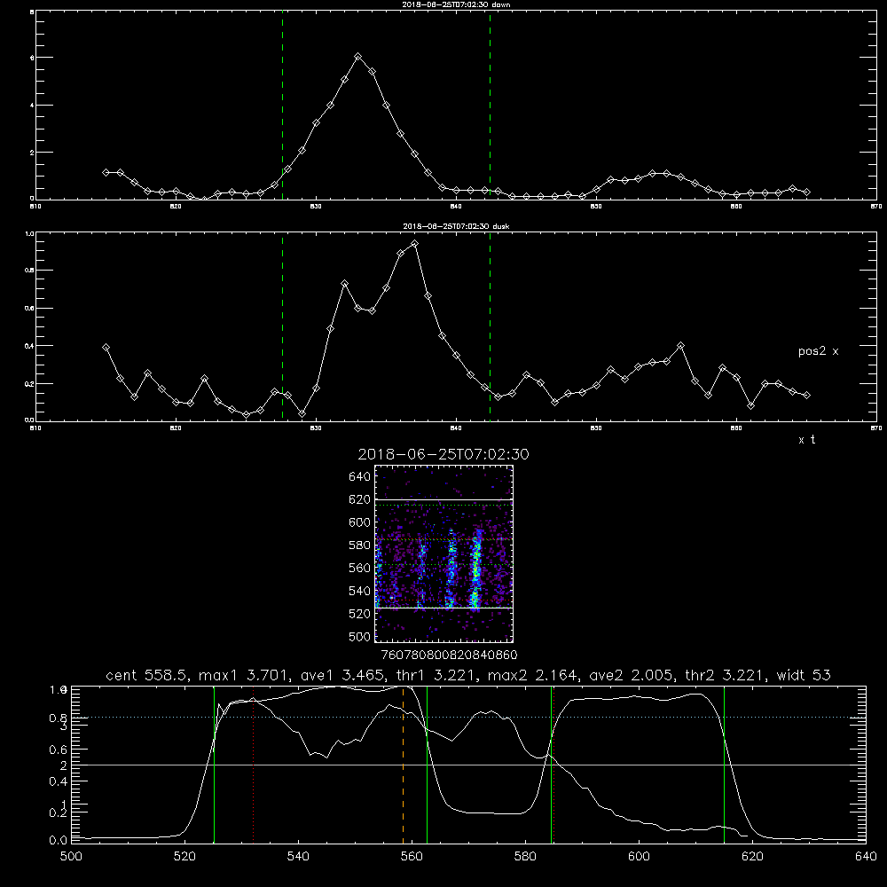Click the 'widt 53' value in stats line
The height and width of the screenshot is (887, 887).
(804, 675)
